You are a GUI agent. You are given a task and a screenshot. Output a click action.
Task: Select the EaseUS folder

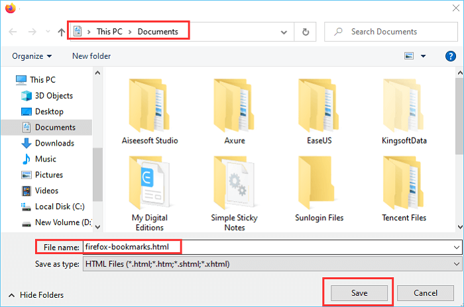[x=319, y=112]
